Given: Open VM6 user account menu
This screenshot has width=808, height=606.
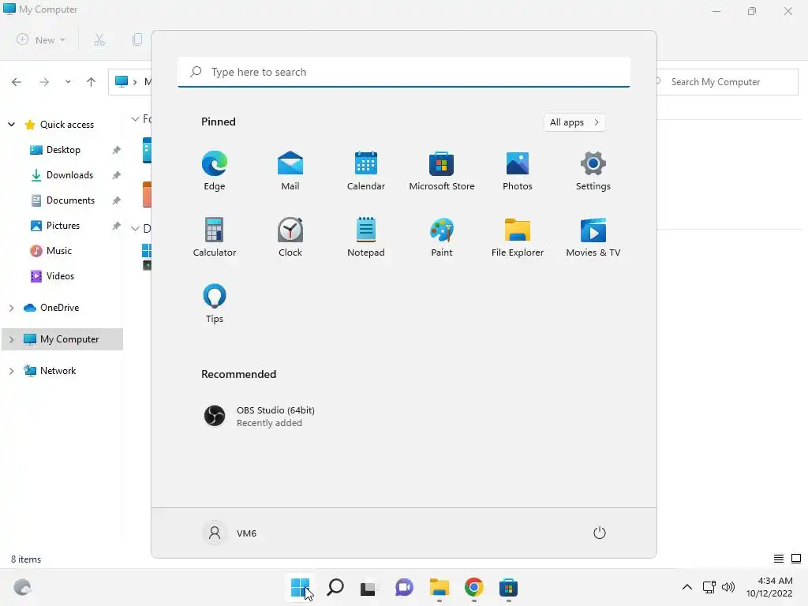Looking at the screenshot, I should click(230, 533).
